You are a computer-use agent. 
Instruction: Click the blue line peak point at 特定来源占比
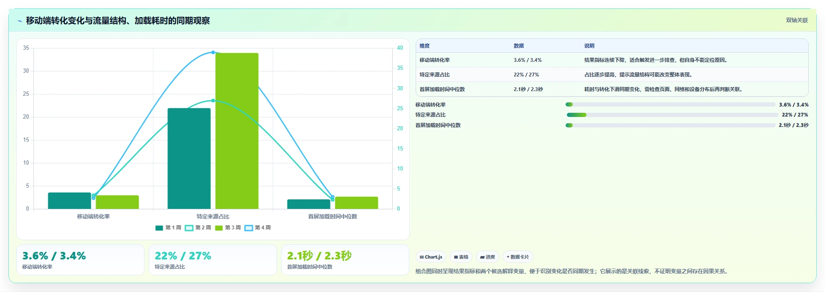pos(213,52)
